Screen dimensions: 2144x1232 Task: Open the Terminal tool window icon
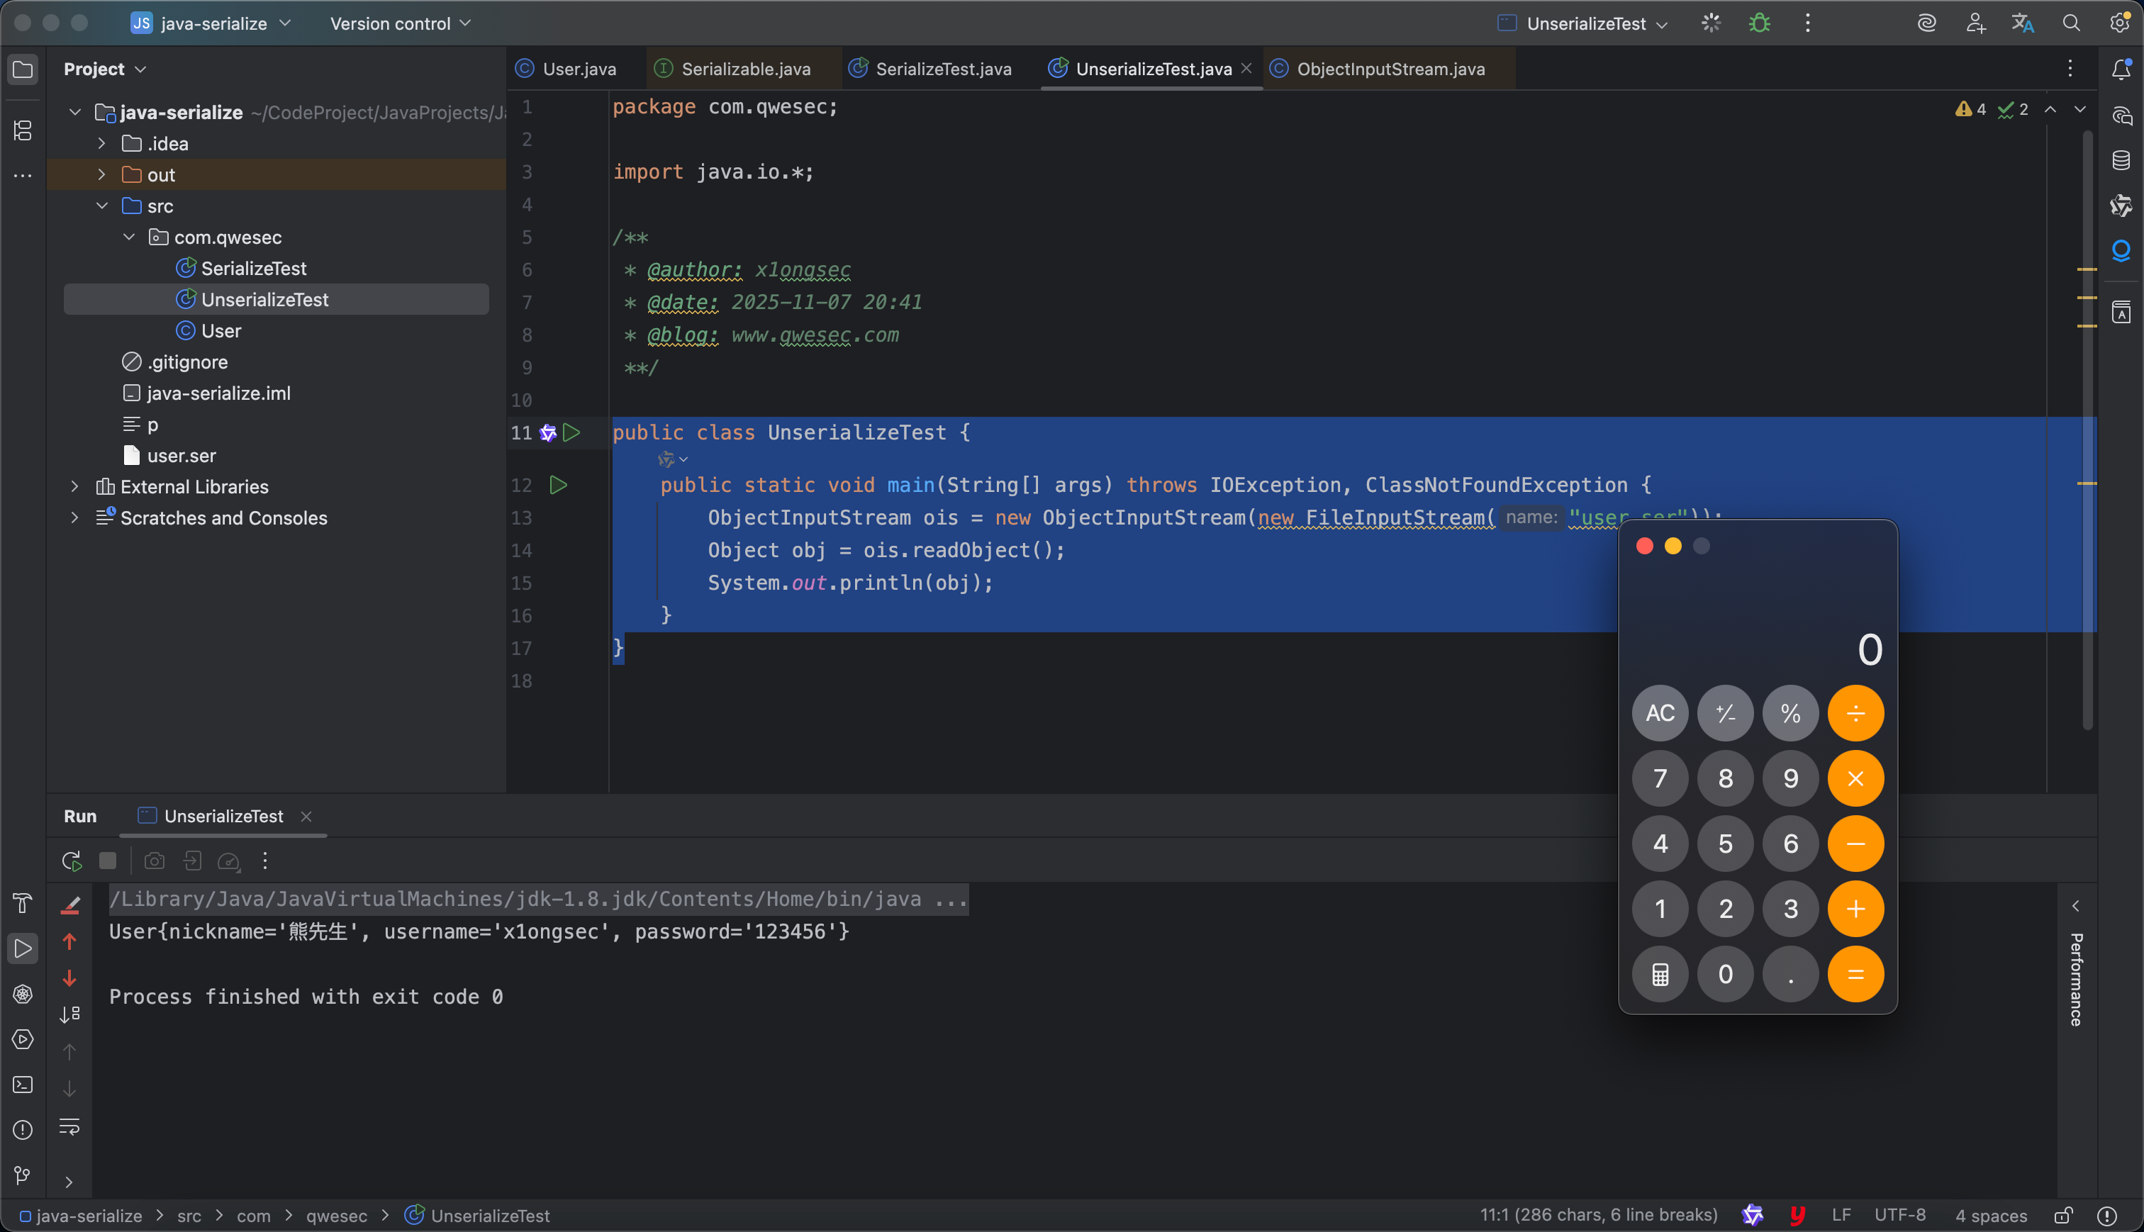(x=23, y=1085)
